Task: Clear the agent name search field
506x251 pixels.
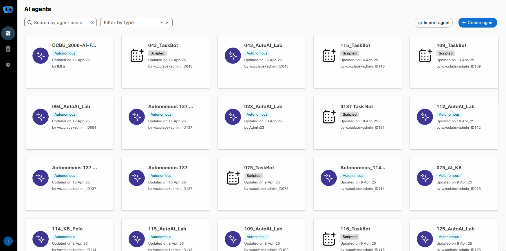Action: [92, 23]
